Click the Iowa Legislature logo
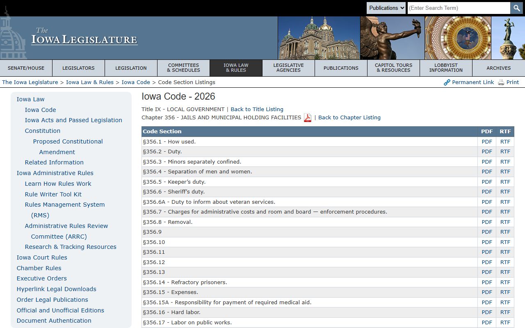Image resolution: width=525 pixels, height=328 pixels. click(x=84, y=37)
